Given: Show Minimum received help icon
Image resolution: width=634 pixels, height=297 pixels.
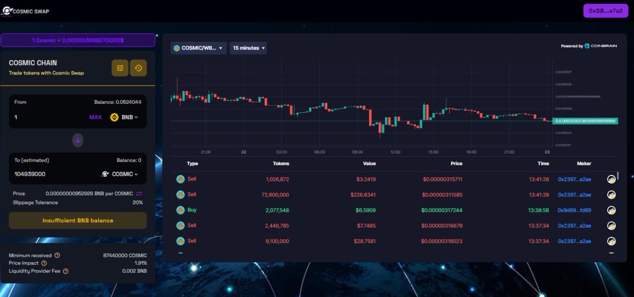Looking at the screenshot, I should pyautogui.click(x=57, y=255).
